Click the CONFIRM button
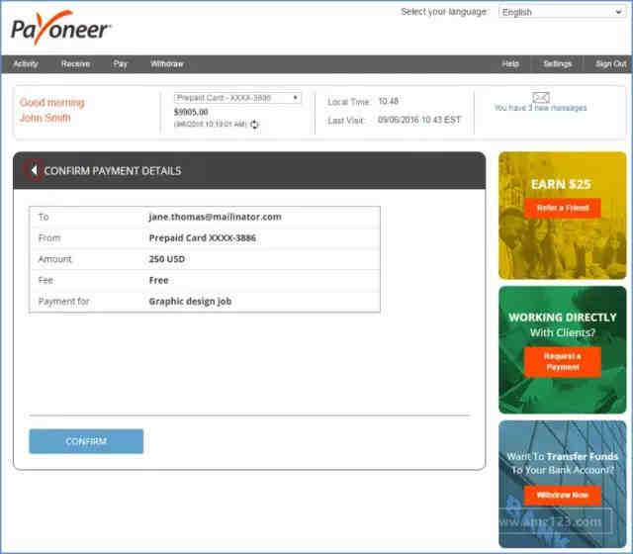The height and width of the screenshot is (554, 633). tap(86, 441)
